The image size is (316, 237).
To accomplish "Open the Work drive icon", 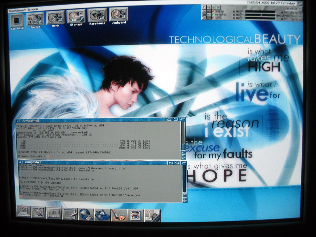I will 56,18.
